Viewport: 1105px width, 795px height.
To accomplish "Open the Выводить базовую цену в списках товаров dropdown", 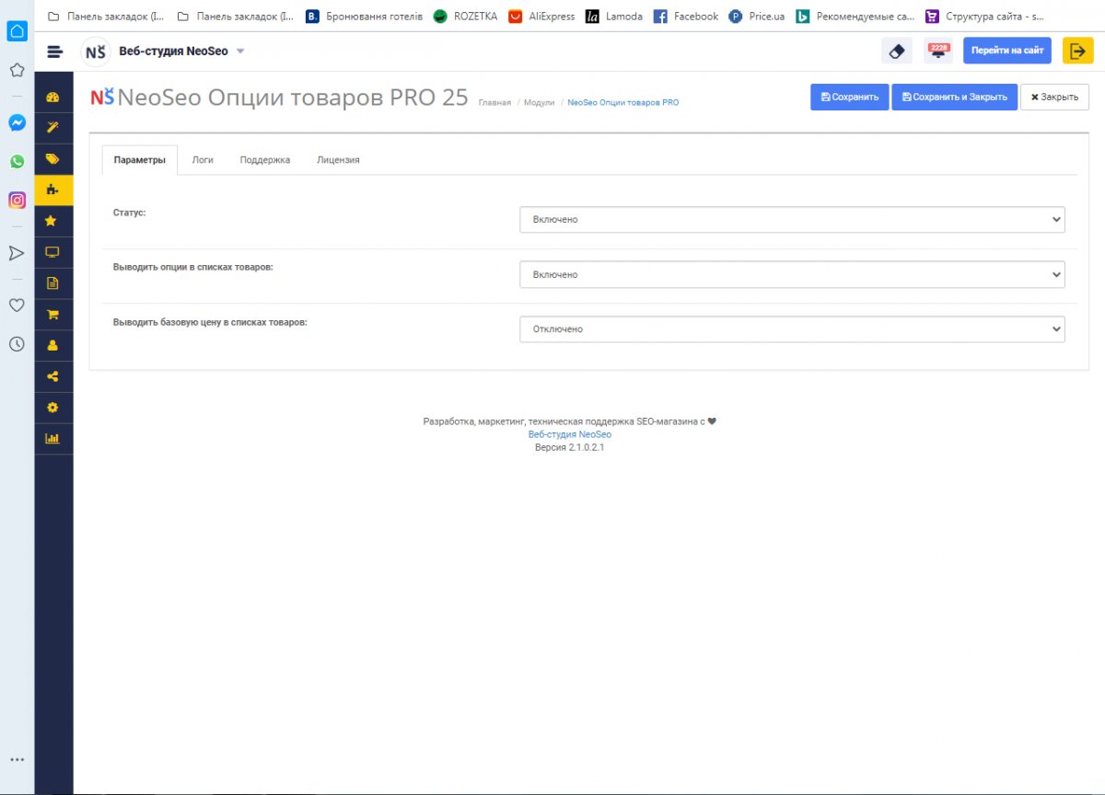I will (792, 328).
